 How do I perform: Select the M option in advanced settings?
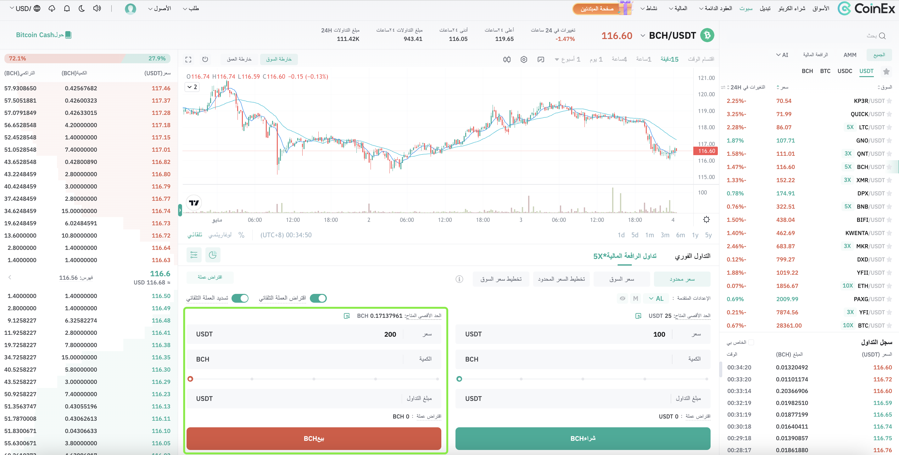coord(635,298)
